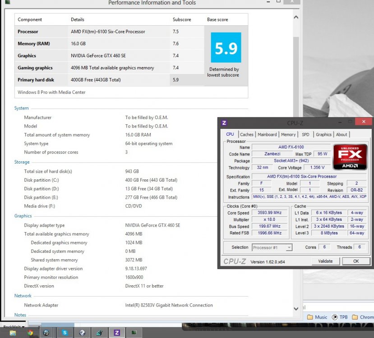
Task: Click the 1600x900 monitor resolution value
Action: click(134, 277)
